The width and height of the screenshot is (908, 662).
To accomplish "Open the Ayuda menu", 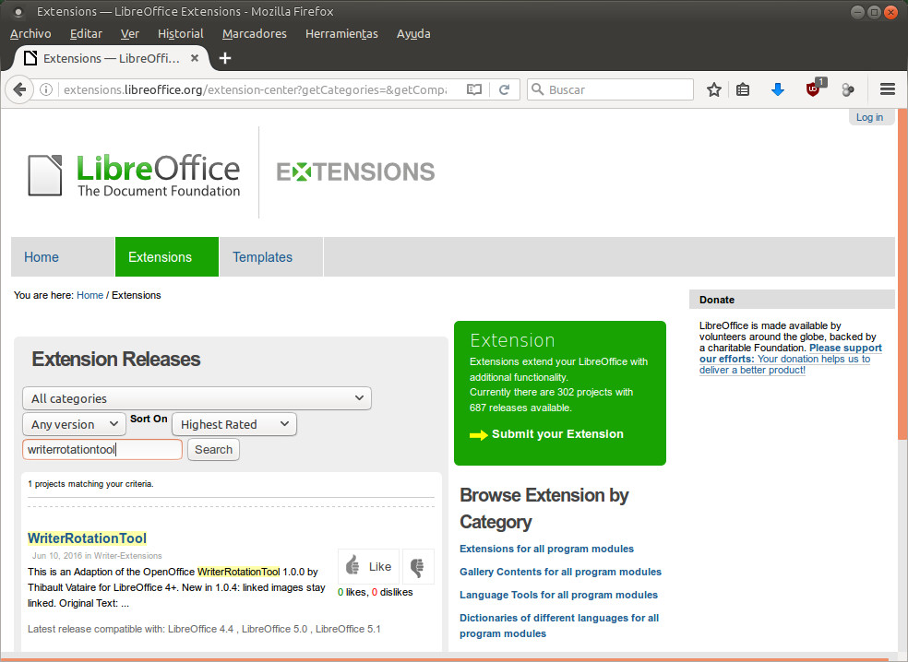I will (413, 33).
